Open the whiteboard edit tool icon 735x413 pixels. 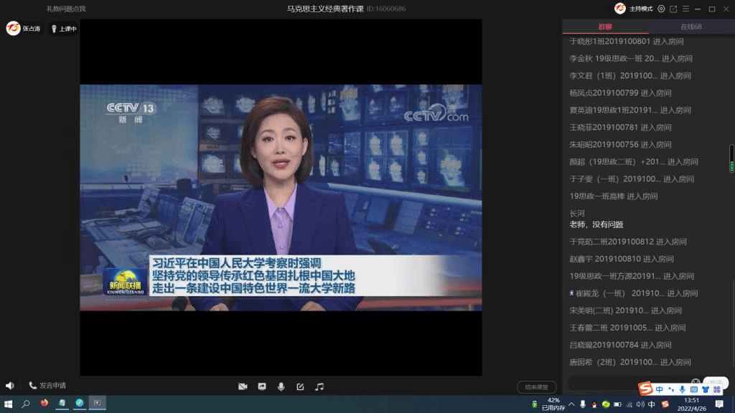tap(300, 386)
